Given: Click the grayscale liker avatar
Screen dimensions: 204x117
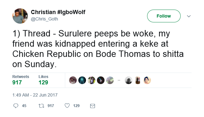Looking at the screenshot, I should tap(129, 80).
